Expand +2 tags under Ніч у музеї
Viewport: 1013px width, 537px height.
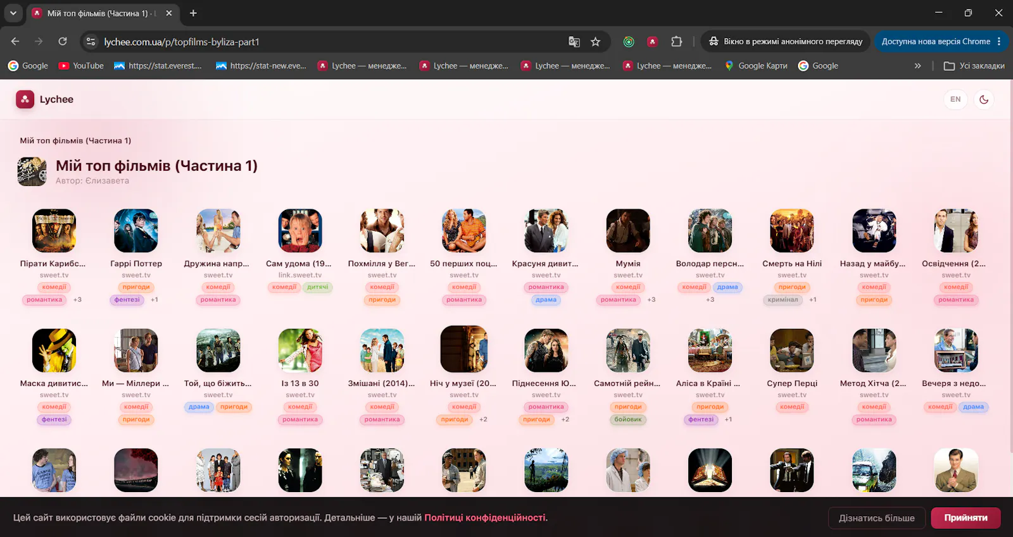[483, 419]
